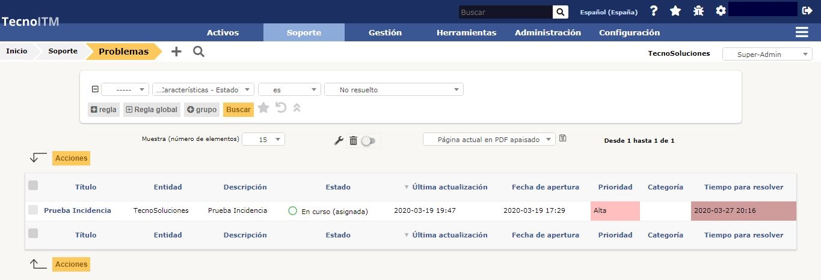
Task: Open the number of elements dropdown showing 15
Action: (x=263, y=139)
